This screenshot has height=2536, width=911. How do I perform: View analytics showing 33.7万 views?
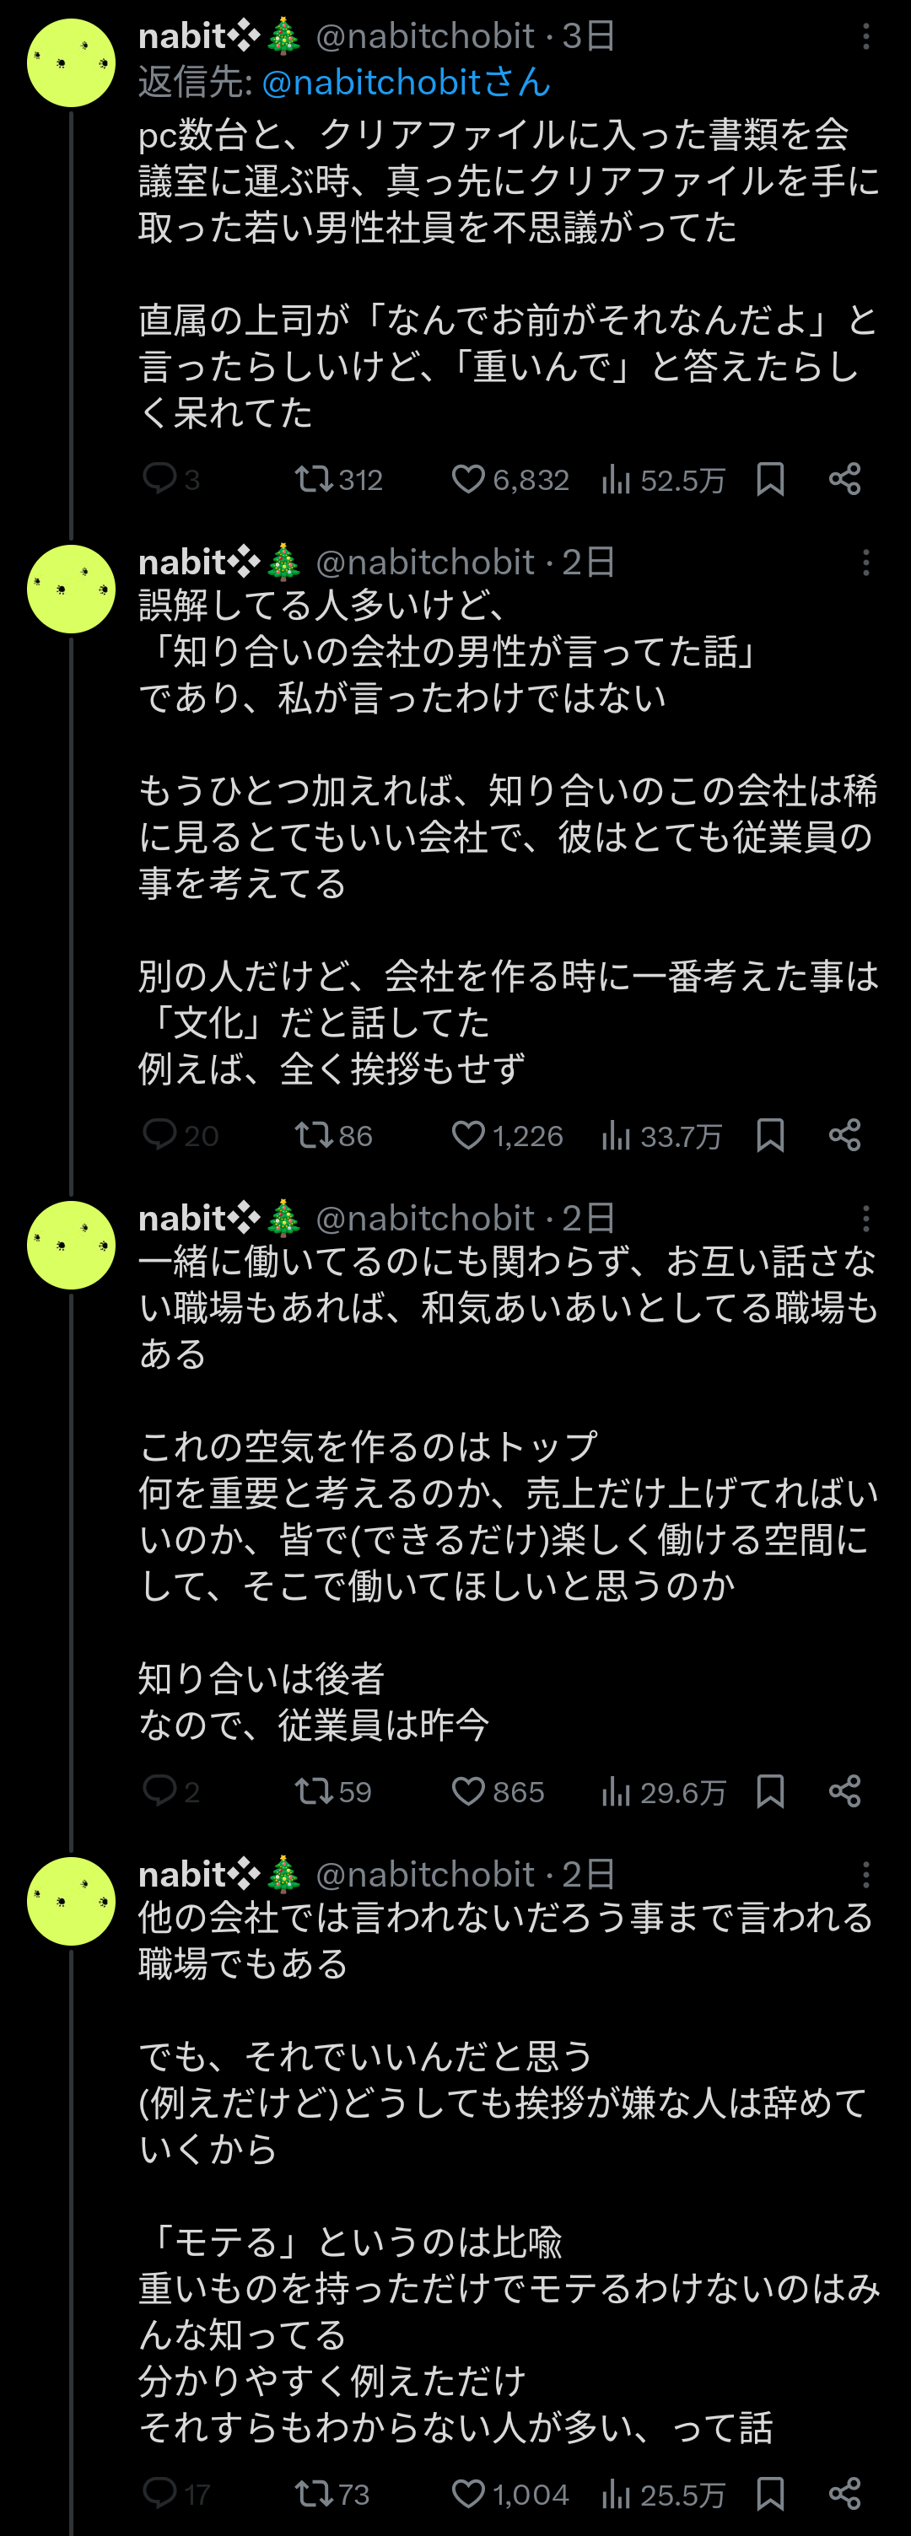660,1136
